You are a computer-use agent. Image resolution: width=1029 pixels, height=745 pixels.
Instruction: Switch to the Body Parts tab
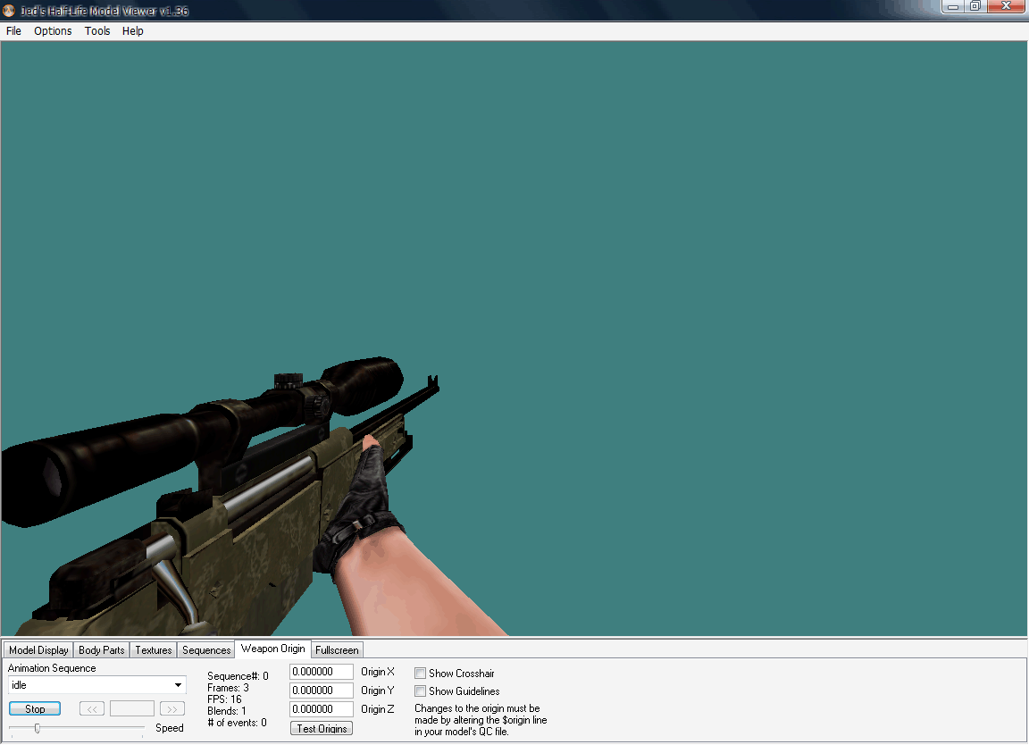click(101, 649)
